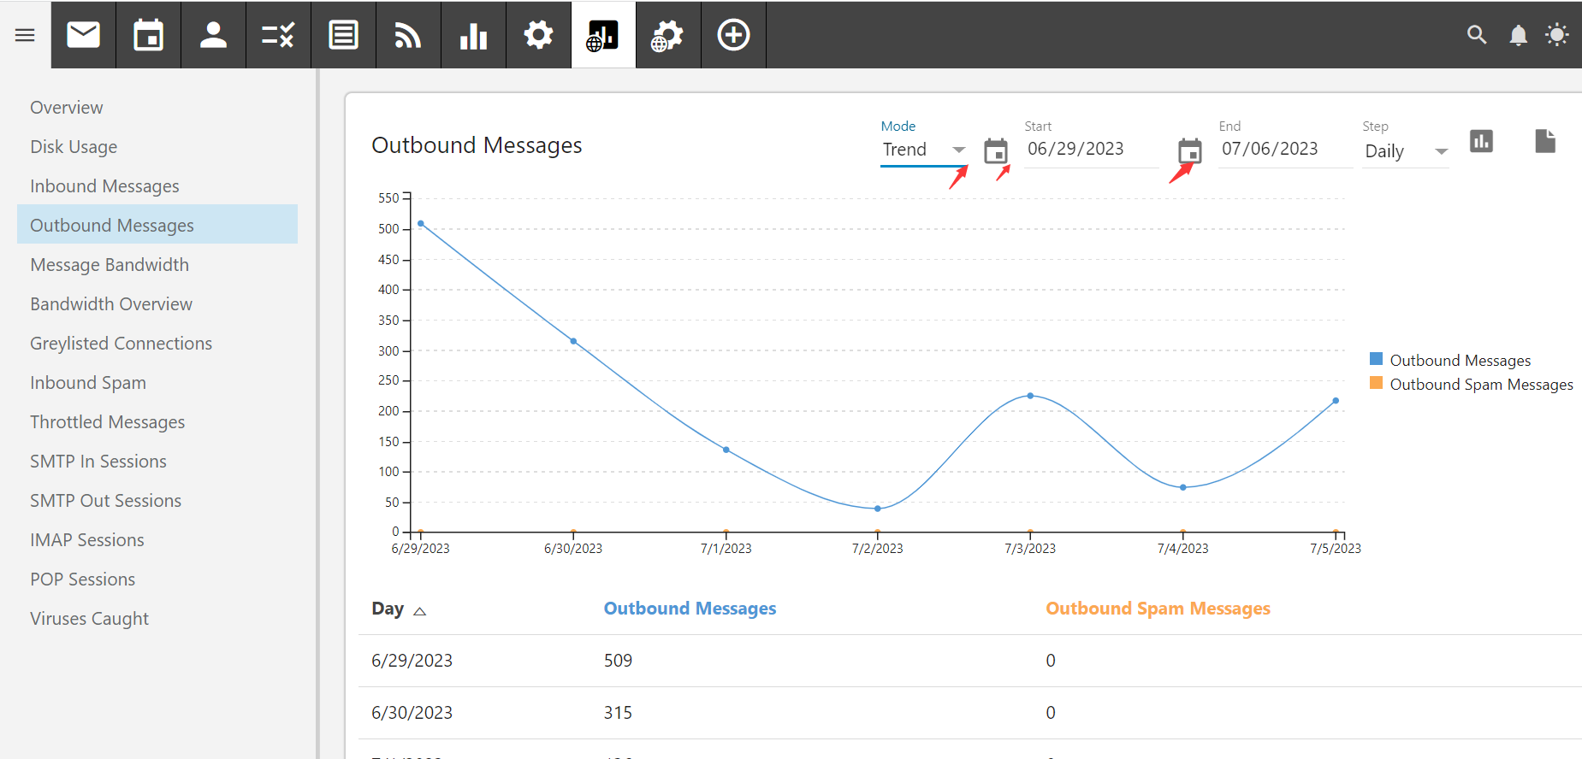Click the search magnifier icon
This screenshot has height=759, width=1582.
(x=1477, y=35)
